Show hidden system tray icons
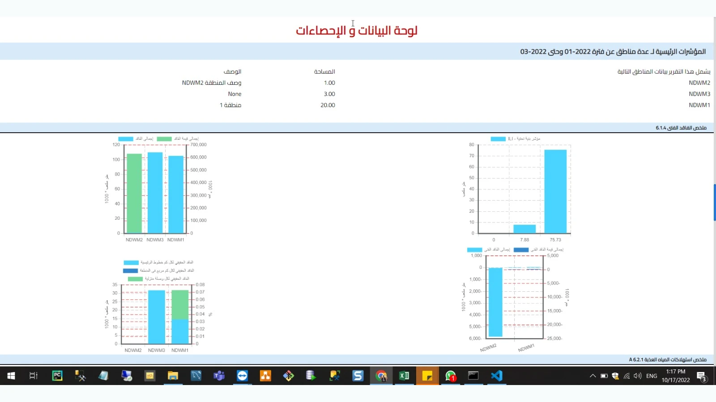Image resolution: width=716 pixels, height=402 pixels. coord(592,376)
